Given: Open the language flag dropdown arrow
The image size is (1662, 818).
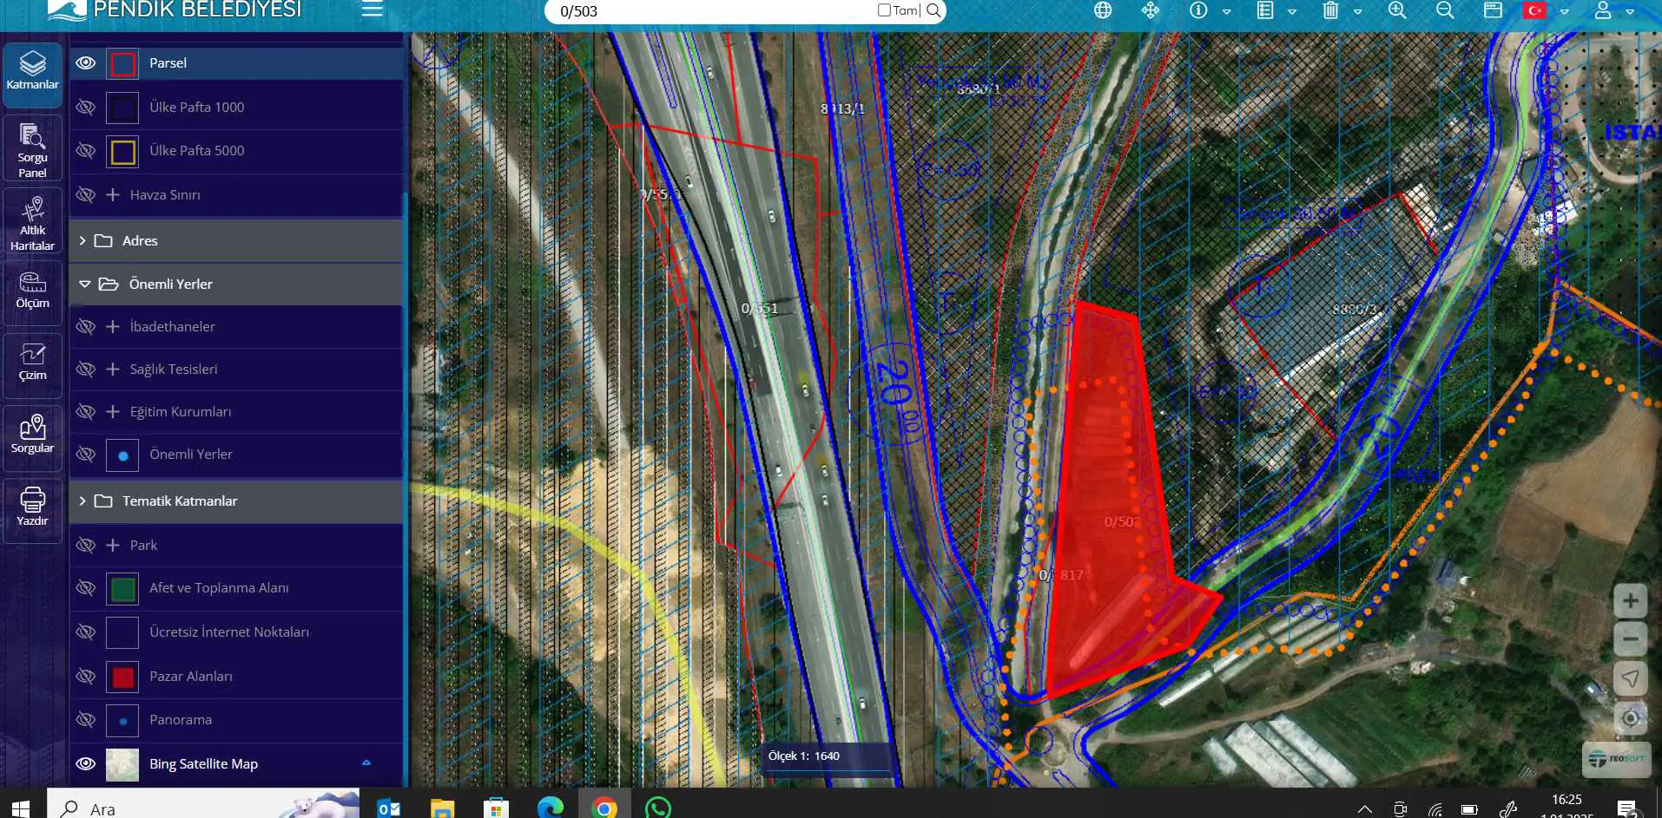Looking at the screenshot, I should click(1565, 12).
